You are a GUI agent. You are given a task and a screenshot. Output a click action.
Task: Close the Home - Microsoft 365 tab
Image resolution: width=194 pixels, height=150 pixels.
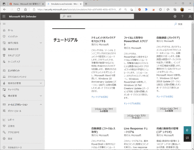(43, 4)
